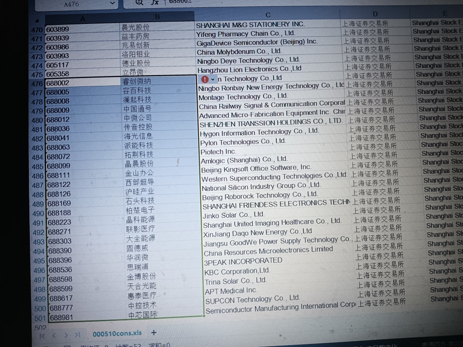The image size is (463, 347).
Task: Click 上海证券交易所 cell in row 501
Action: click(392, 302)
